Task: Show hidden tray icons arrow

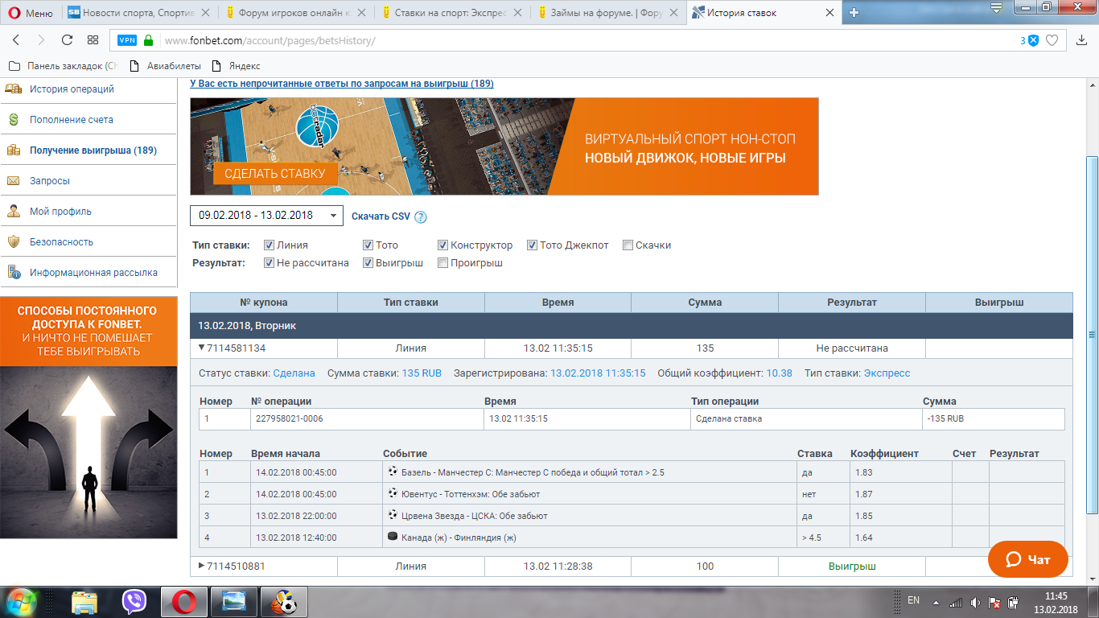Action: click(x=937, y=602)
